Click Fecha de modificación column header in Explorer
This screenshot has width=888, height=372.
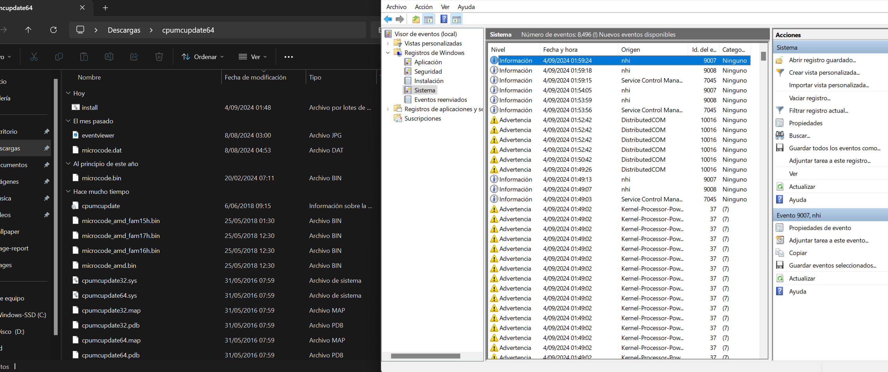click(263, 77)
